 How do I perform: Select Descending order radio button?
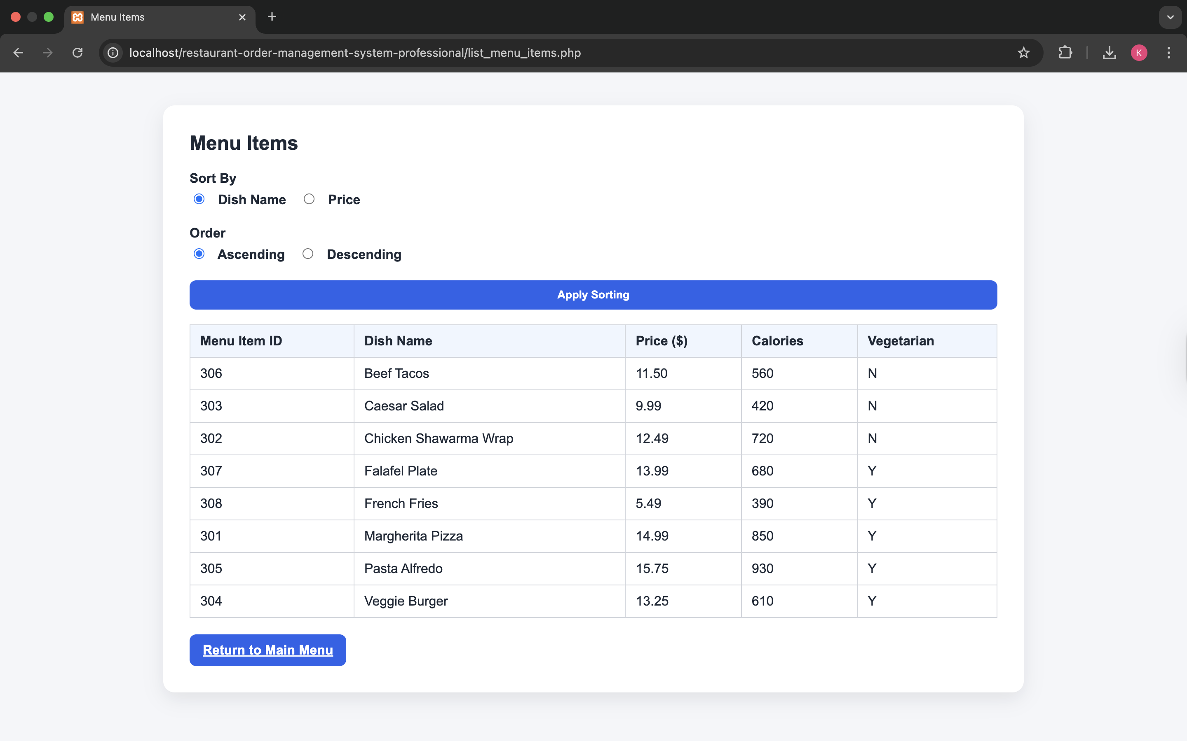point(308,254)
